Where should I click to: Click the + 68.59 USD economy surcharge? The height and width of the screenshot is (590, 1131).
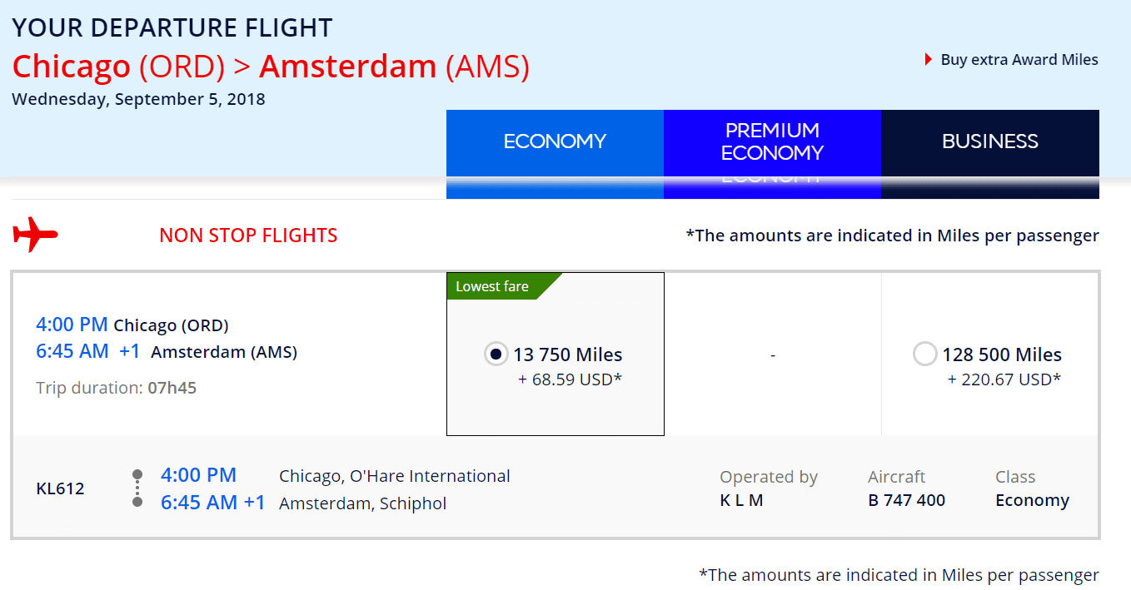(x=570, y=380)
